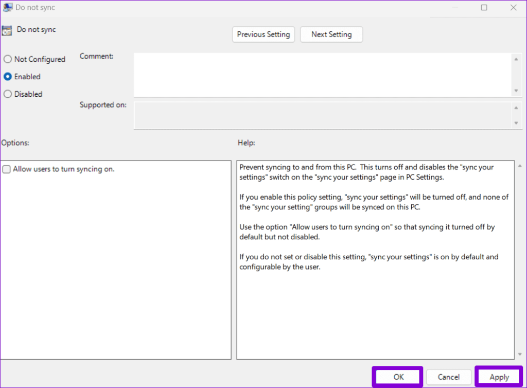Click the Group Policy icon in title bar

(8, 8)
